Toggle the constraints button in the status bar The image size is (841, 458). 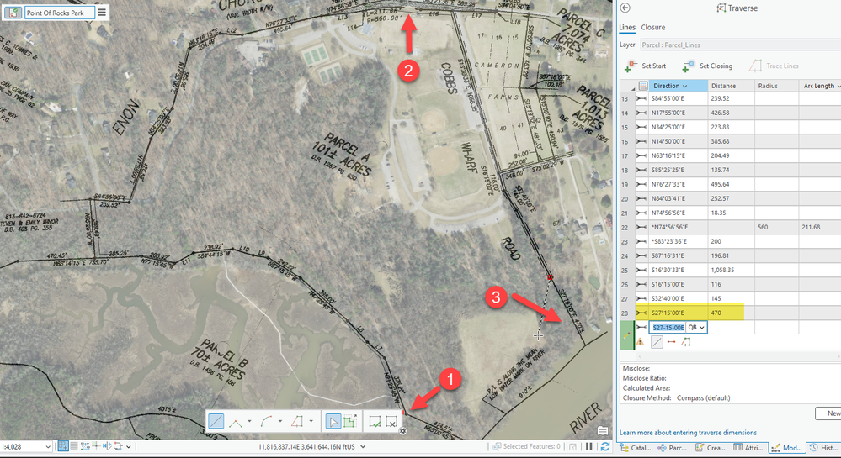(x=85, y=446)
